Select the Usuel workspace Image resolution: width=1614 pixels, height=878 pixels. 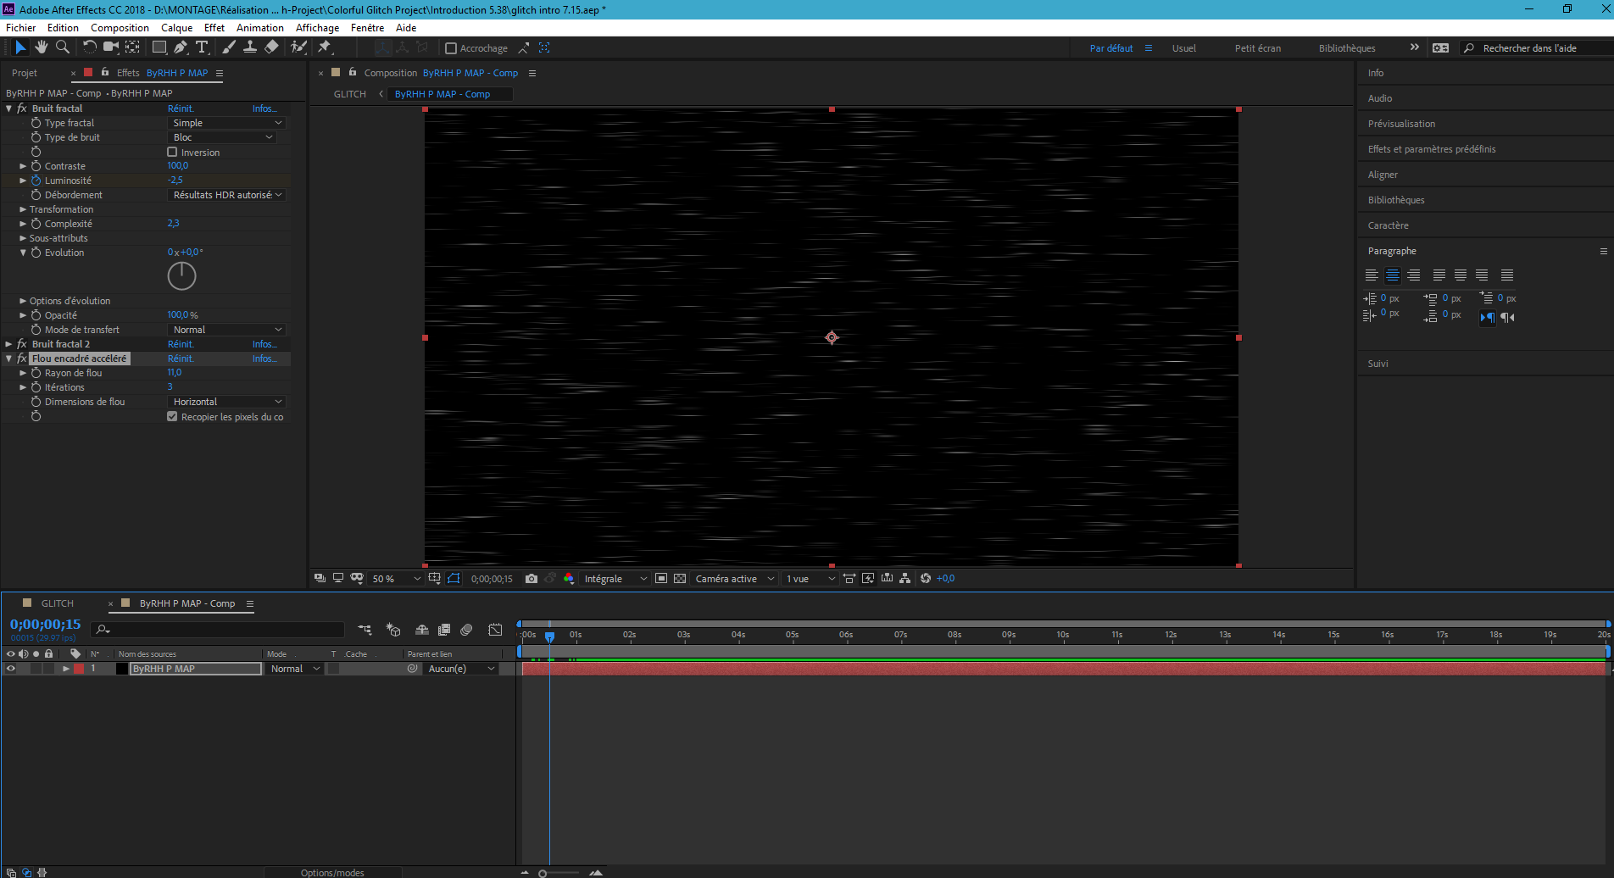1183,48
